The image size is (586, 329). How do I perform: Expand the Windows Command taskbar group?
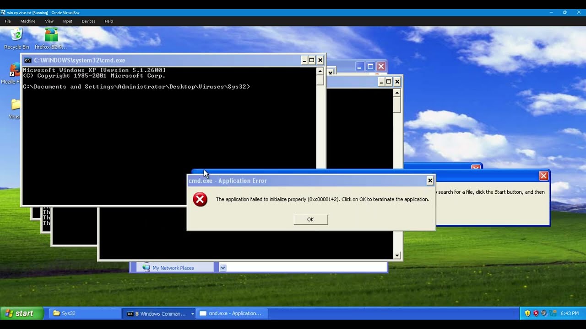point(159,313)
